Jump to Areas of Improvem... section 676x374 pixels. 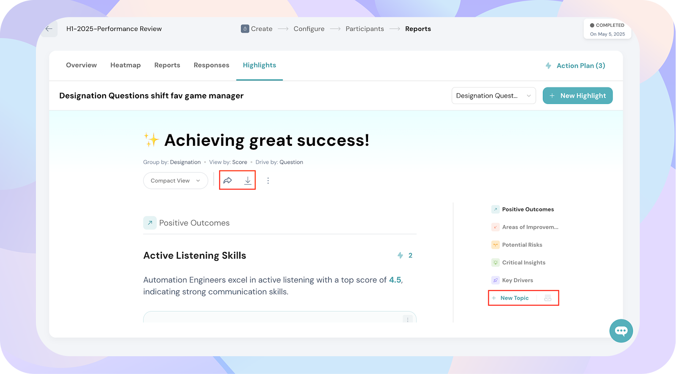pos(530,227)
